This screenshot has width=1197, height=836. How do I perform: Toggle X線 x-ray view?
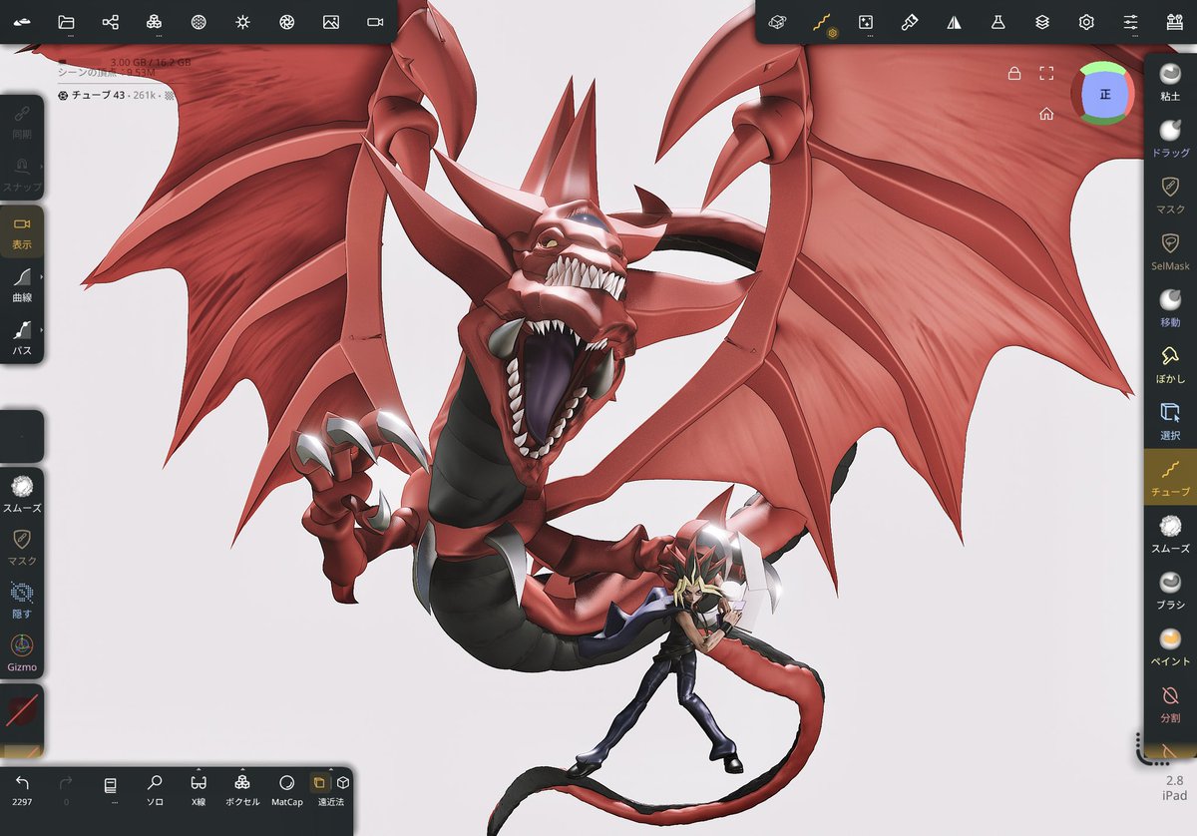(199, 788)
